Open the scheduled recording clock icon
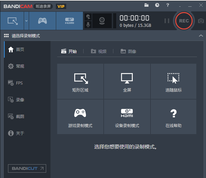This screenshot has height=178, width=206. tap(157, 5)
